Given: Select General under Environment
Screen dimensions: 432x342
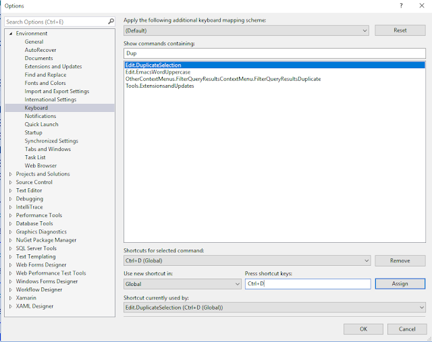Looking at the screenshot, I should [x=34, y=42].
